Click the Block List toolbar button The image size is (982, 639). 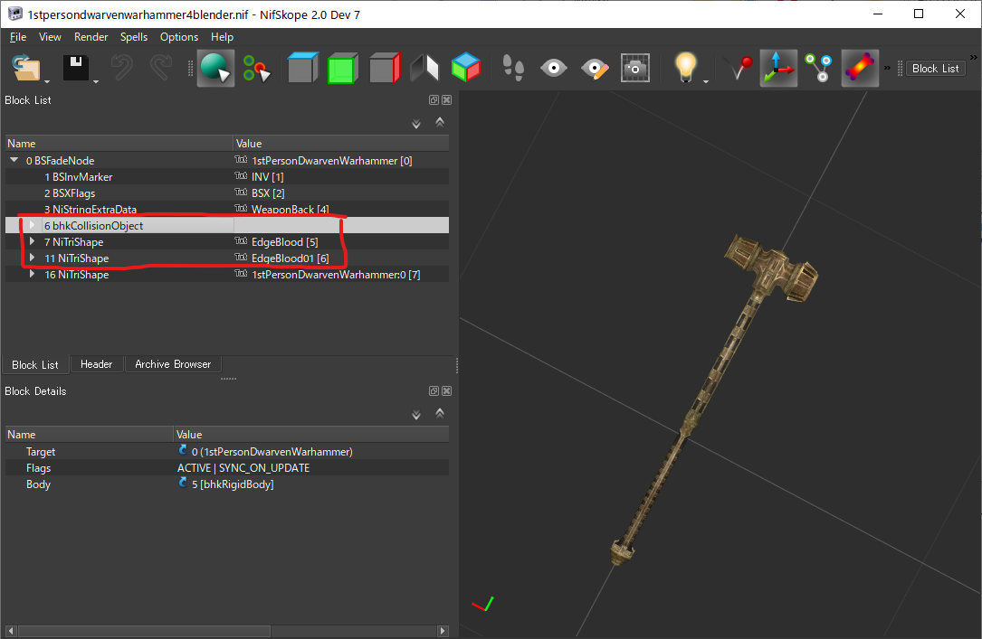point(935,68)
